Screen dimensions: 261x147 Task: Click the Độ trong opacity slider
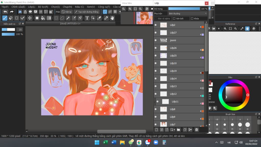click(x=184, y=9)
